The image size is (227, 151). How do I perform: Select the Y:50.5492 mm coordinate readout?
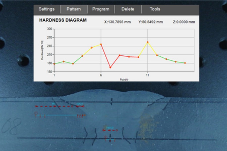pyautogui.click(x=151, y=22)
